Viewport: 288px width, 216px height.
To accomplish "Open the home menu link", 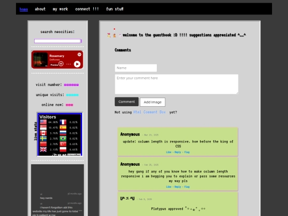I will pos(23,9).
